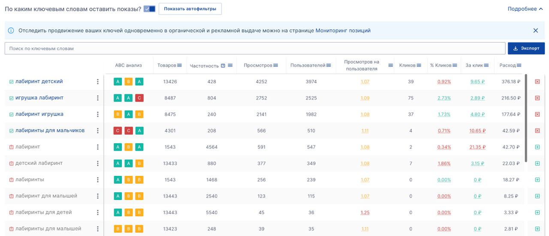
Task: Open sort menu for 'Расход' column
Action: [x=519, y=65]
